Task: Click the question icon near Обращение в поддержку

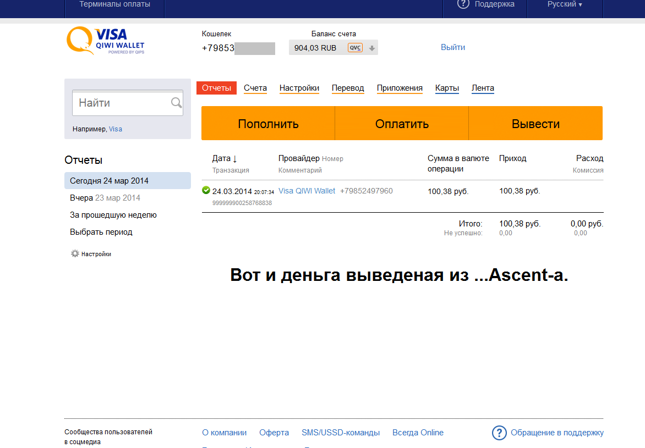Action: coord(499,433)
